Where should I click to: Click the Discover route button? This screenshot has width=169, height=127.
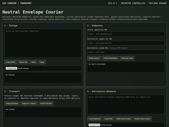point(127,58)
